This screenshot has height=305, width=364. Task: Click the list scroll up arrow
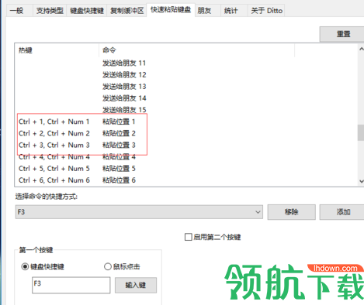click(361, 49)
